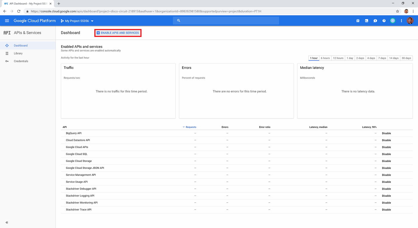Open the Notifications bell showing 1
The image size is (418, 228).
[x=393, y=21]
